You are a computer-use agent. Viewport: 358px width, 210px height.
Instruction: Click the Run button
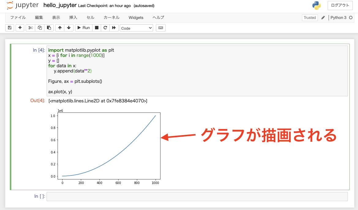tap(84, 28)
